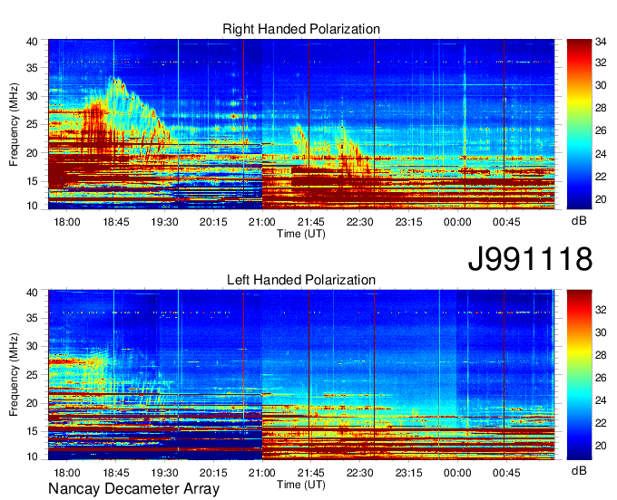Screen dimensions: 617x500
Task: Click the "Time (UT)" label under the bottom plot
Action: (x=301, y=485)
